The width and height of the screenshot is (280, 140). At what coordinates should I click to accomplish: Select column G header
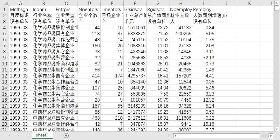pos(158,3)
